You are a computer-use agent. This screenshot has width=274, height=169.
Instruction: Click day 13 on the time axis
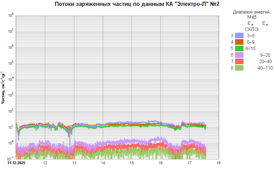(74, 163)
